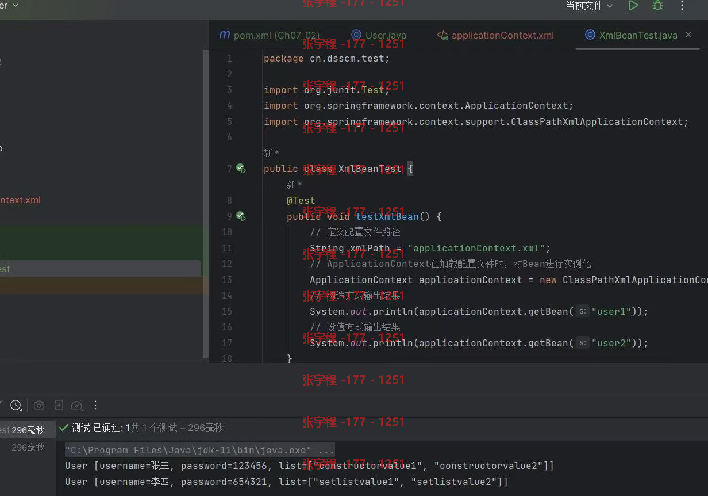The height and width of the screenshot is (496, 708).
Task: Switch to the User.java tab
Action: (378, 35)
